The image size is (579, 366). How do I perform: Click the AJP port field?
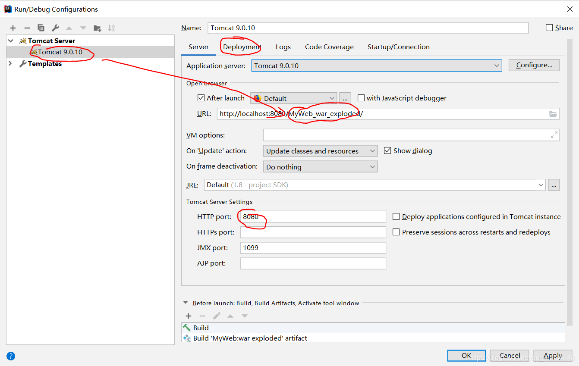313,263
